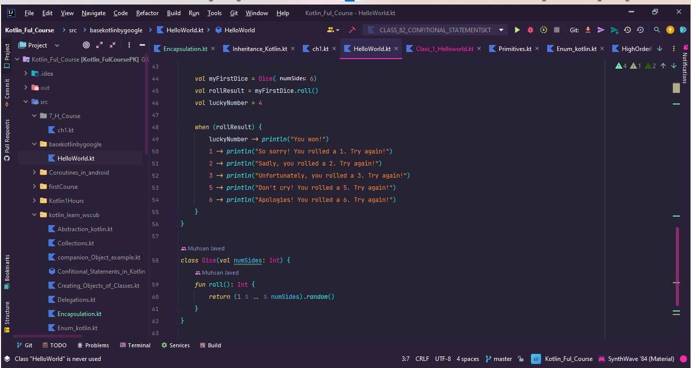The image size is (691, 368).
Task: Close the Class_1_Helloworld.kt tab
Action: point(480,48)
